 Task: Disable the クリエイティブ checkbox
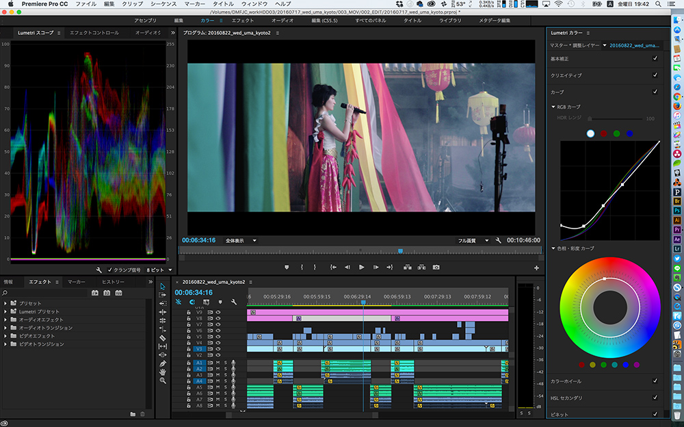coord(655,75)
